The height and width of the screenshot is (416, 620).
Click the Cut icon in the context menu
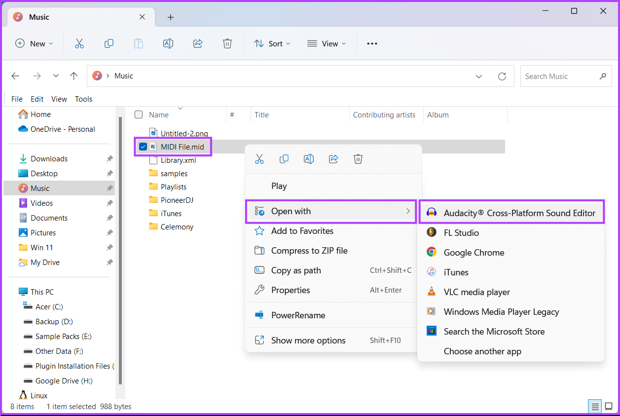(x=259, y=159)
